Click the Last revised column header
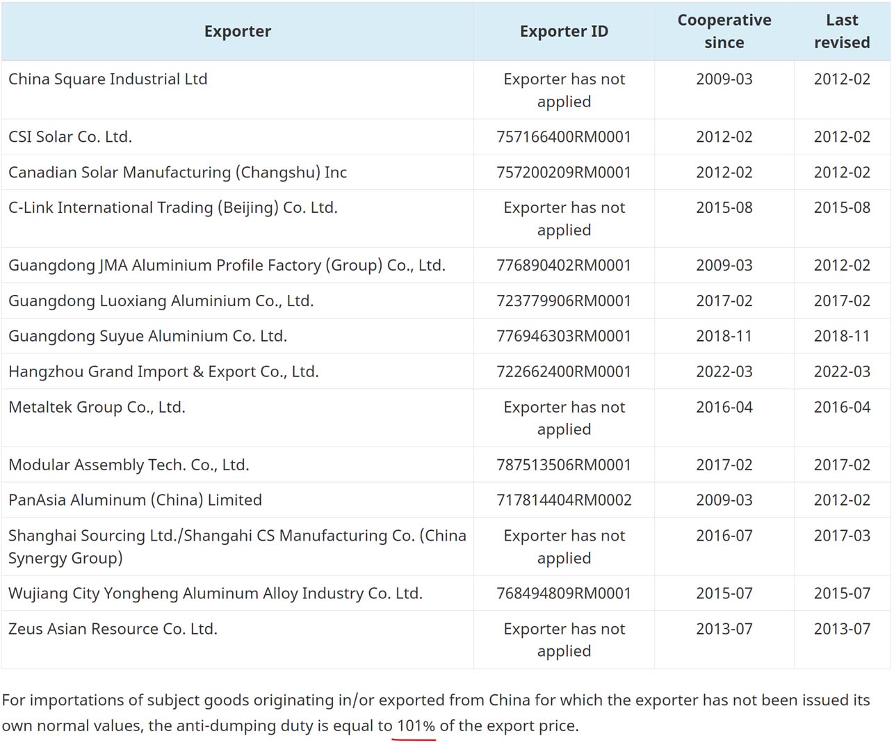 click(x=842, y=31)
